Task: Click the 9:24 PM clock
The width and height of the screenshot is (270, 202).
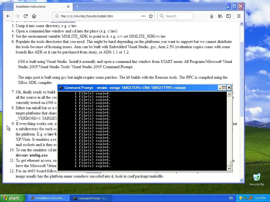Action: 260,198
